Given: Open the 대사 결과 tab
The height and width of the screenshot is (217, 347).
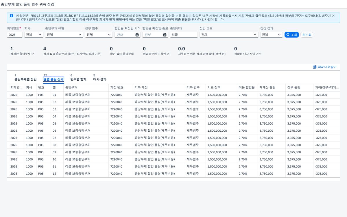Looking at the screenshot, I should pos(100,79).
